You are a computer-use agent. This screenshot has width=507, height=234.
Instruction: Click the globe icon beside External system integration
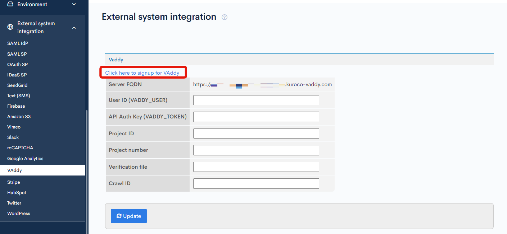tap(10, 27)
